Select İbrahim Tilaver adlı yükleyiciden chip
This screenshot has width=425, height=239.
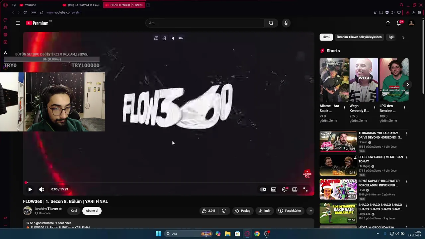point(359,37)
